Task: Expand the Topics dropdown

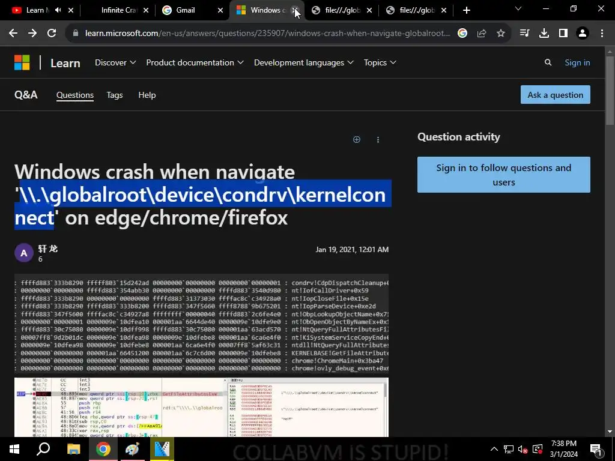Action: (x=380, y=62)
